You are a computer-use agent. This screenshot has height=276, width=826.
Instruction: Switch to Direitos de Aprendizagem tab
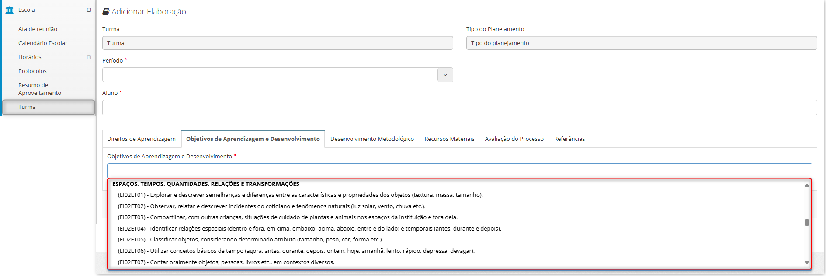(141, 139)
